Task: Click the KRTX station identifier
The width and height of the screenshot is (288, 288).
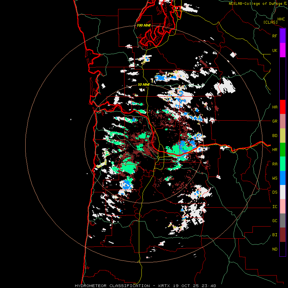Action: 164,286
